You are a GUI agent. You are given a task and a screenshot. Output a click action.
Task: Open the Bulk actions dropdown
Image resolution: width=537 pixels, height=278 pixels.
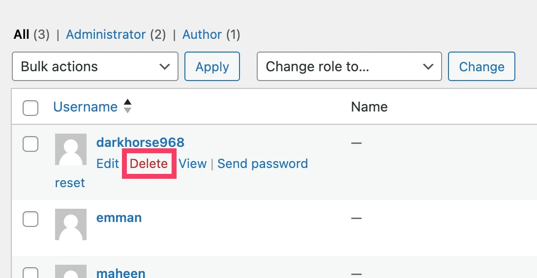click(x=95, y=67)
